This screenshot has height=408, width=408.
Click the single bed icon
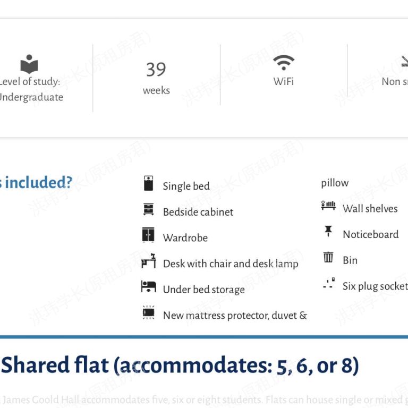tap(148, 183)
